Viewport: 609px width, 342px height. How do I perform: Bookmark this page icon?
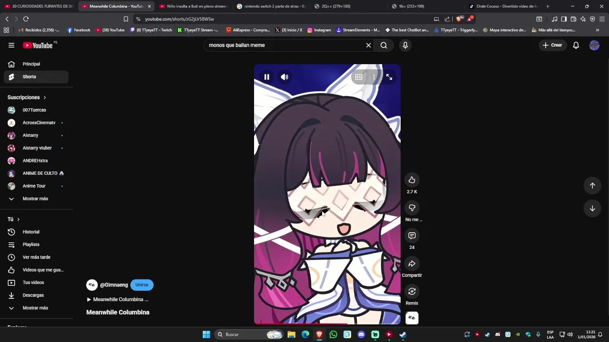pyautogui.click(x=126, y=19)
